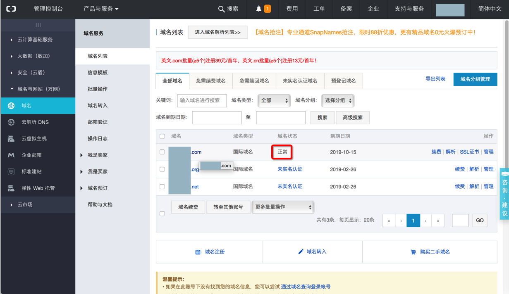This screenshot has width=509, height=294.
Task: Switch to the 急需续费域名 tab
Action: point(211,81)
